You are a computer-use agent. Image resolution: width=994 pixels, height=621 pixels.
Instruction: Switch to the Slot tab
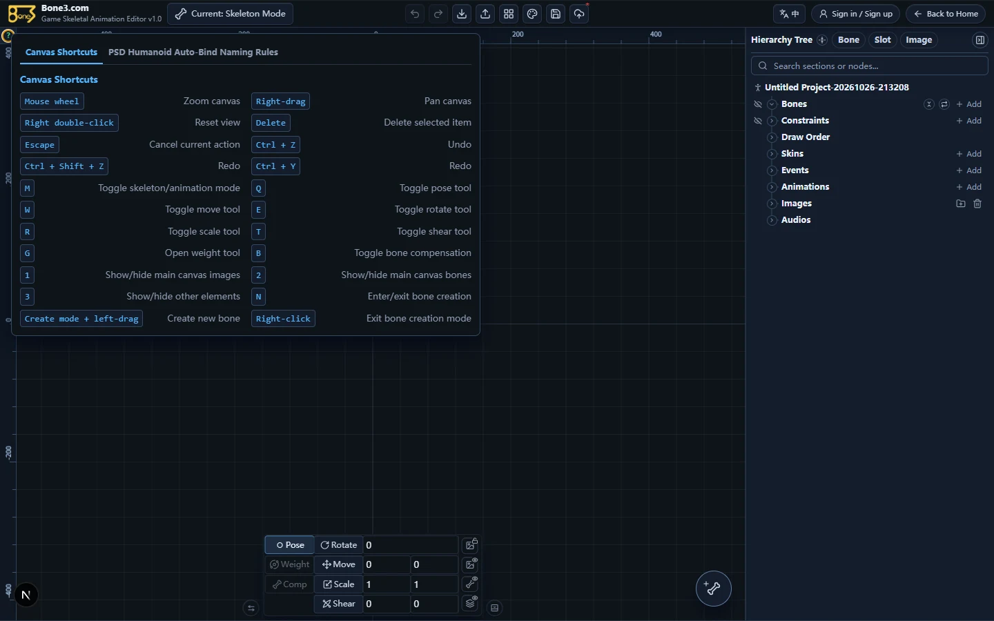pyautogui.click(x=882, y=40)
